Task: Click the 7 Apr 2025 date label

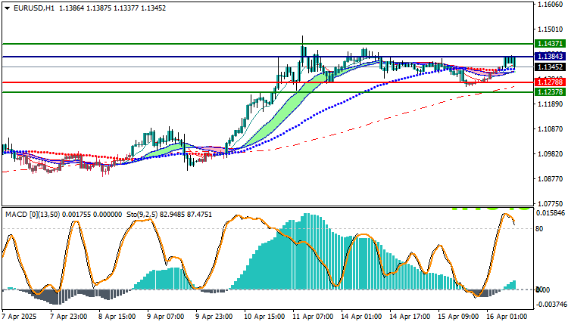Action: pos(20,317)
